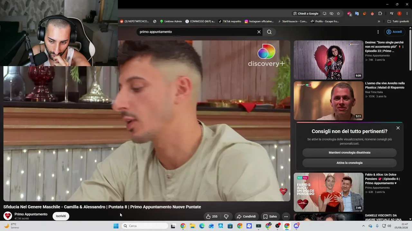Select 'Attiva la cronologia'
This screenshot has height=231, width=412.
pyautogui.click(x=350, y=163)
